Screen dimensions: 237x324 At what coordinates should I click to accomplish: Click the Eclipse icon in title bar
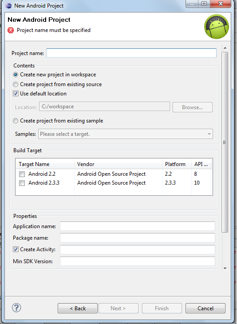tap(8, 5)
